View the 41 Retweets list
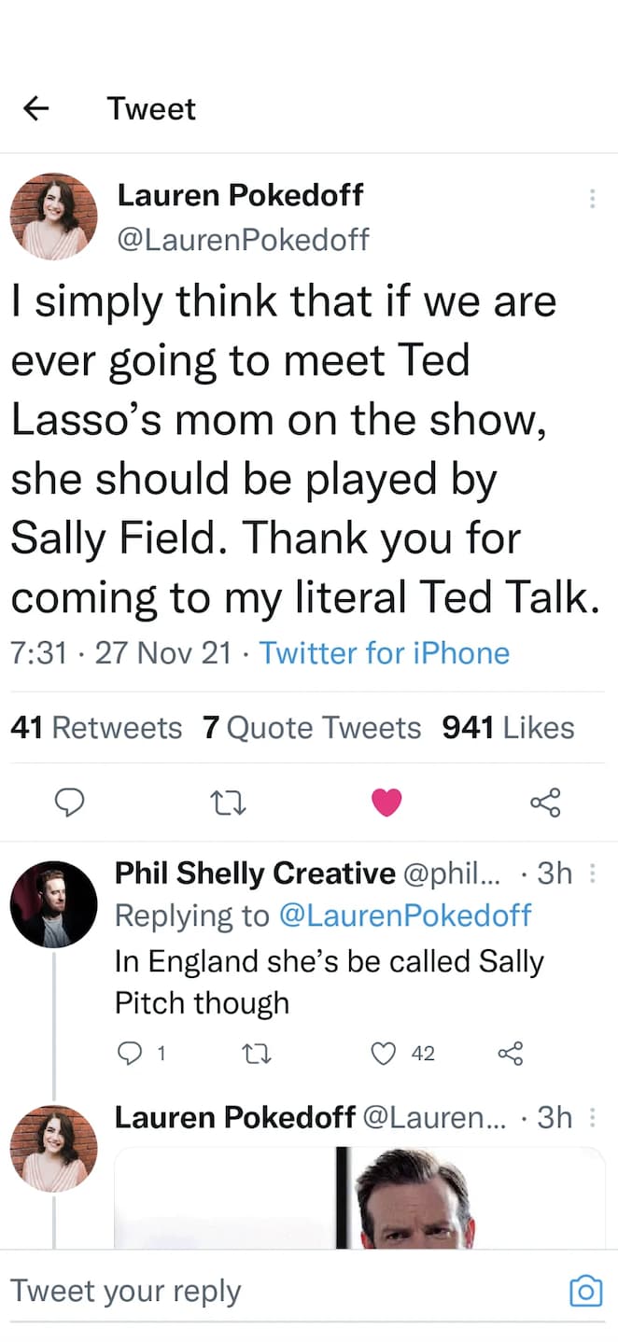The width and height of the screenshot is (618, 1342). pos(96,727)
